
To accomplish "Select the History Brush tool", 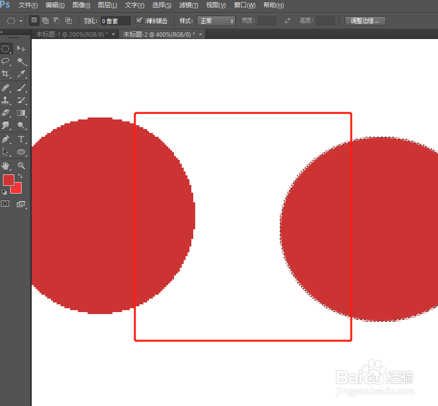I will (21, 100).
